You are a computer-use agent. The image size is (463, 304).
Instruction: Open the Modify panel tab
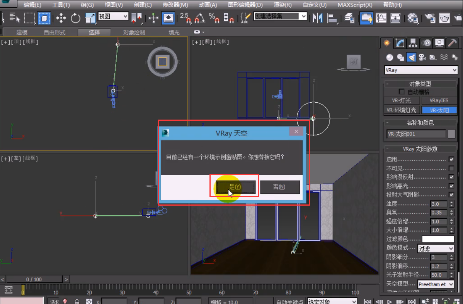(400, 43)
